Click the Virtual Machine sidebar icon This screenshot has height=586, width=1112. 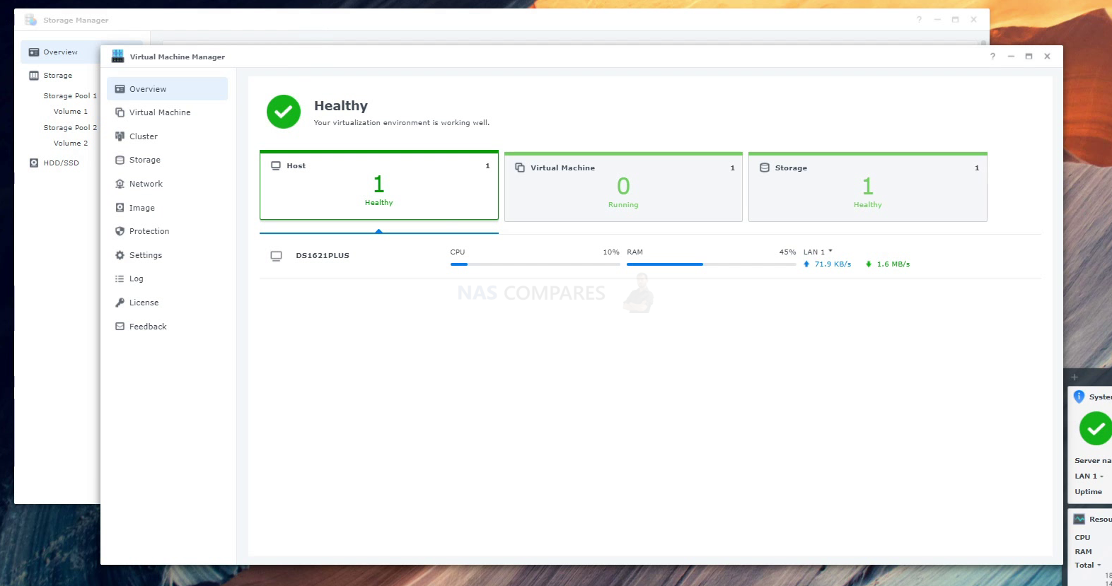tap(120, 112)
